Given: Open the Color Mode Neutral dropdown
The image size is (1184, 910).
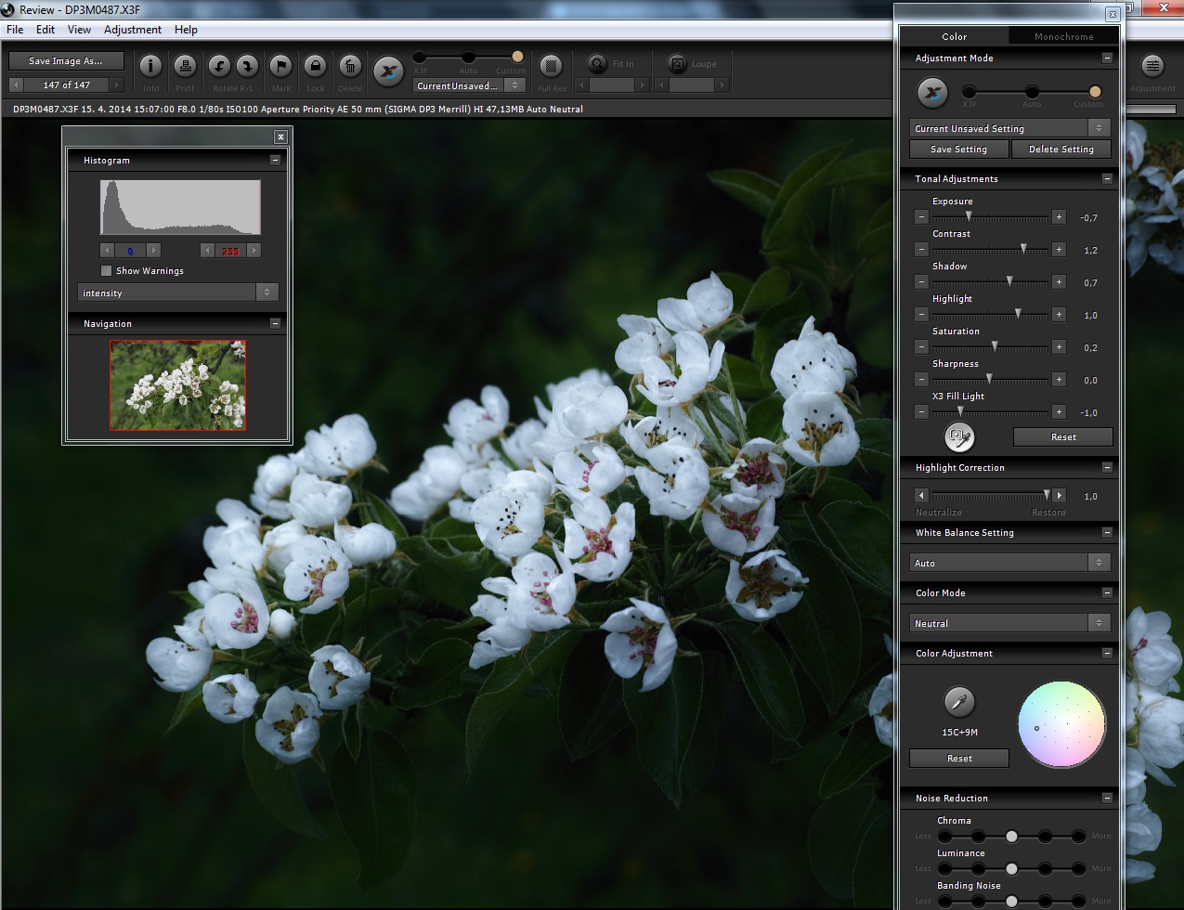Looking at the screenshot, I should 1009,623.
